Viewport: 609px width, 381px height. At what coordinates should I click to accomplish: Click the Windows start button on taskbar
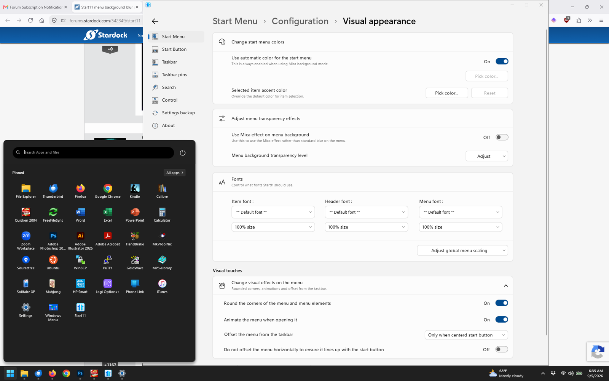pyautogui.click(x=10, y=373)
